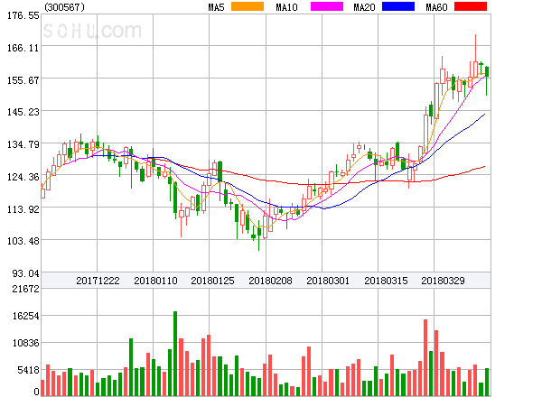Click the red MA60 legend swatch
The image size is (542, 397).
click(471, 6)
